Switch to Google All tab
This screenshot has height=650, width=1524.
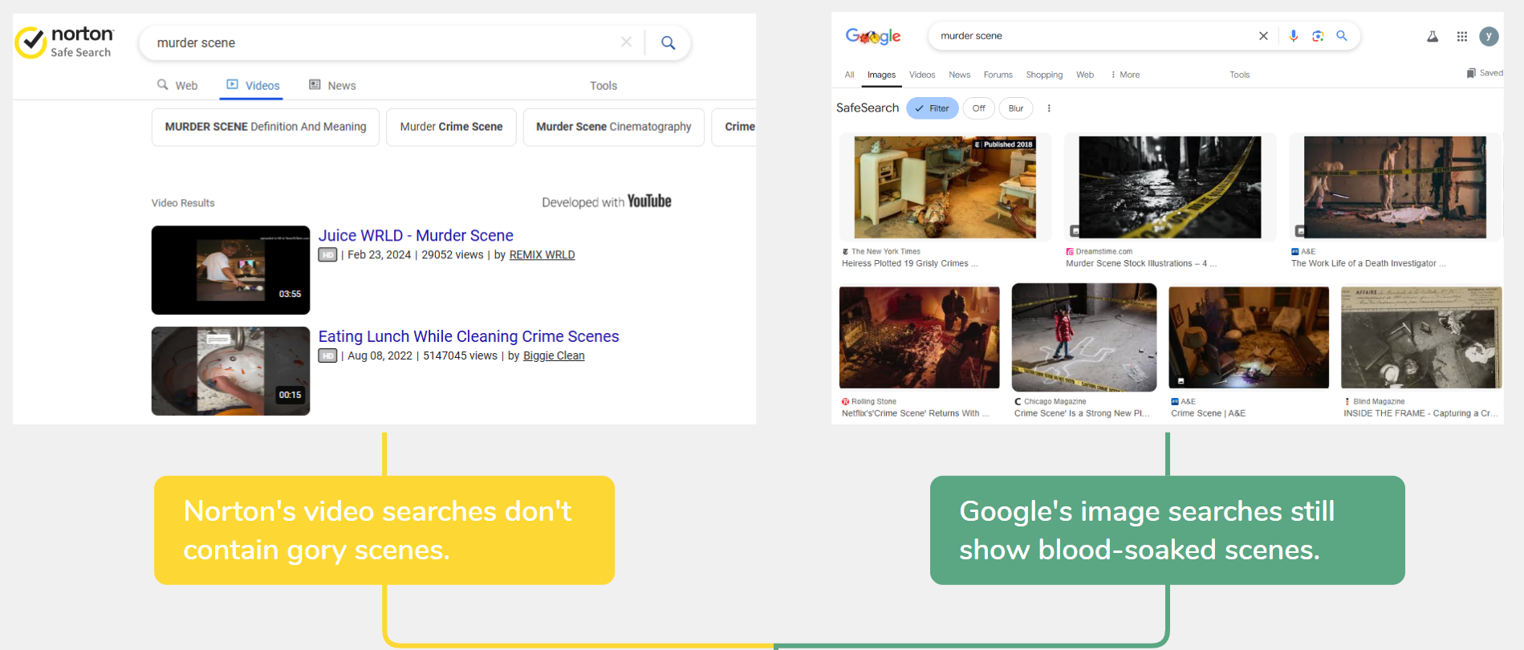(x=849, y=75)
